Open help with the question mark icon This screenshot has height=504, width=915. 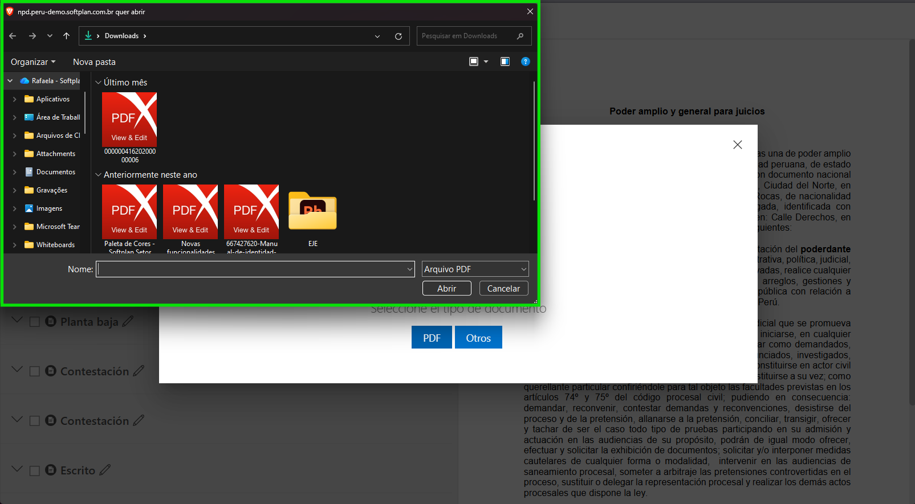(x=526, y=62)
